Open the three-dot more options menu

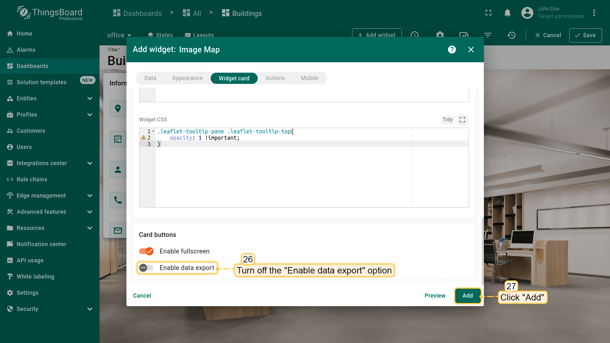pyautogui.click(x=594, y=13)
